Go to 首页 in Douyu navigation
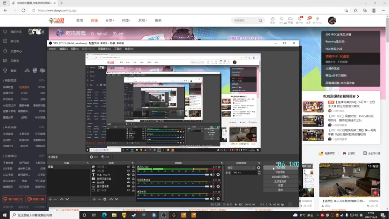 point(80,20)
